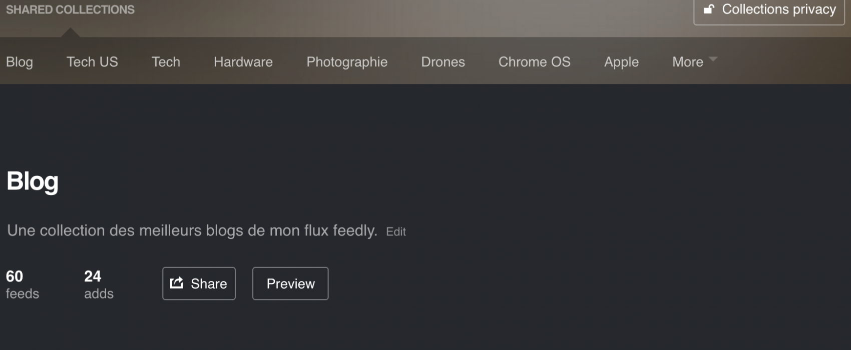
Task: Click the More menu label
Action: (688, 62)
